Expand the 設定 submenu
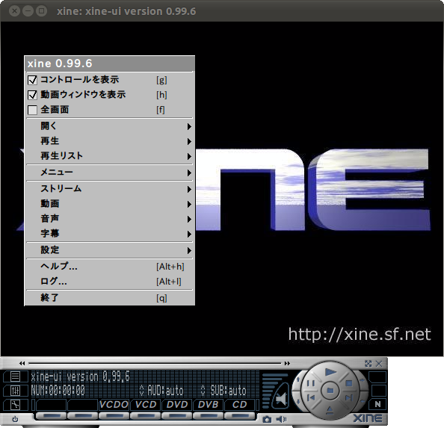 pyautogui.click(x=110, y=250)
